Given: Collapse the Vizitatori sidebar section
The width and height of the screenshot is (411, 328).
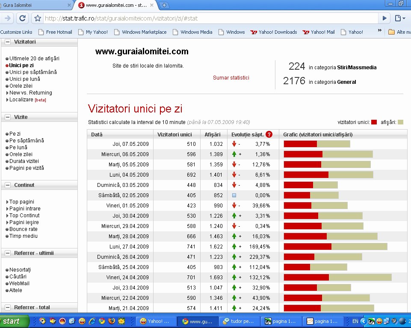Looking at the screenshot, I should (x=8, y=42).
